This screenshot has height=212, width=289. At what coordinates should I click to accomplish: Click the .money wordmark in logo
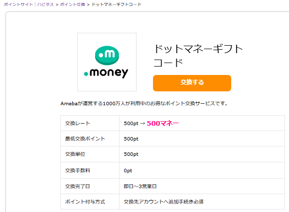[x=106, y=73]
